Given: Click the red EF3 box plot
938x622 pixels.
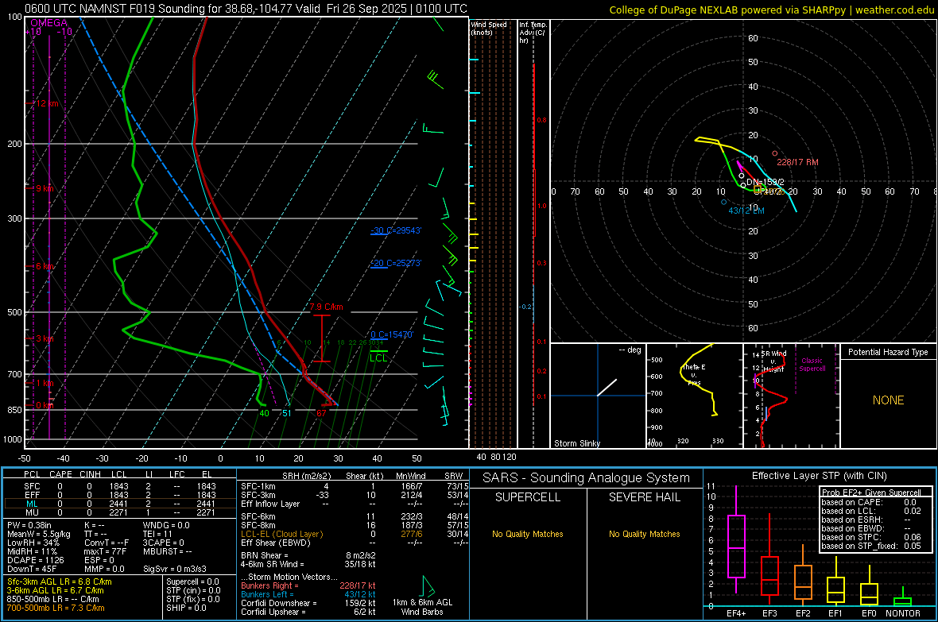Looking at the screenshot, I should point(769,575).
